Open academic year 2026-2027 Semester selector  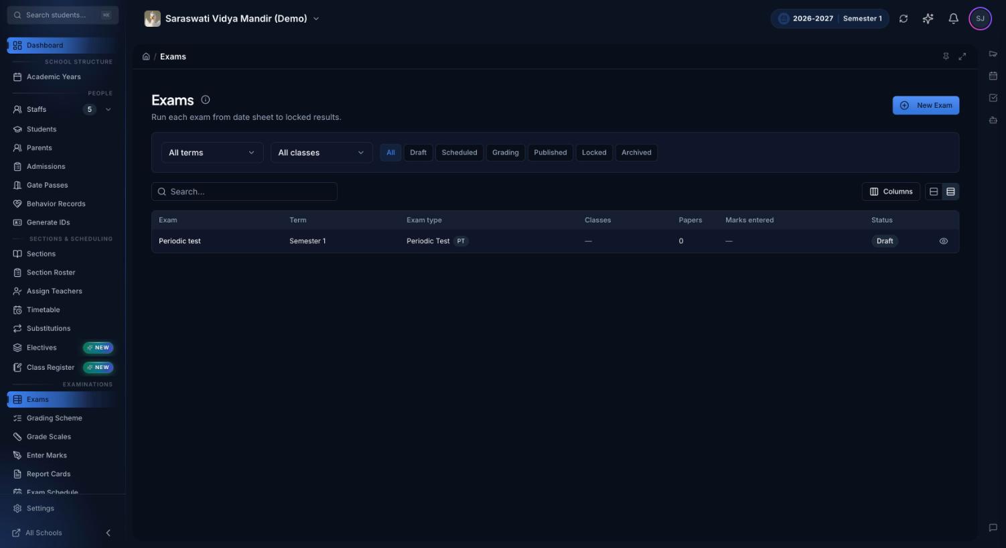point(830,19)
